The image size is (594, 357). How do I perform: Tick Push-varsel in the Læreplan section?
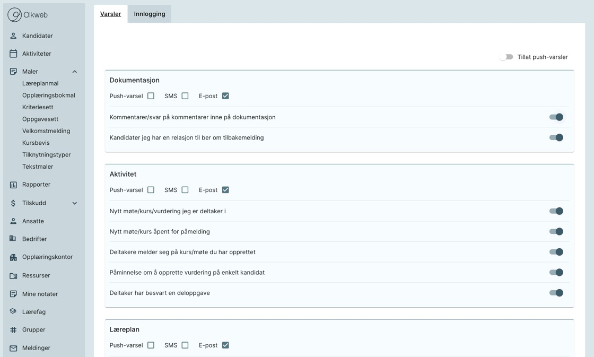tap(151, 345)
